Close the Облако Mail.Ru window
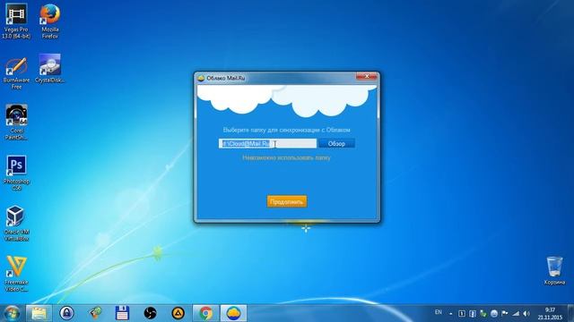 (x=367, y=76)
